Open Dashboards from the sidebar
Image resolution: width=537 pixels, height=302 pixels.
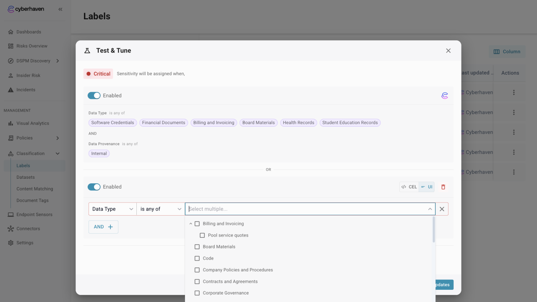(x=29, y=32)
